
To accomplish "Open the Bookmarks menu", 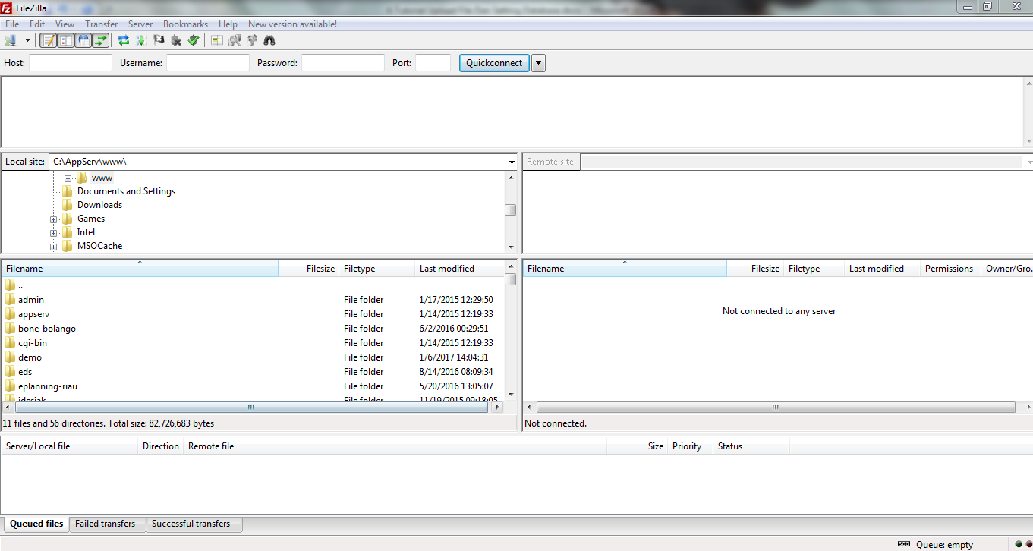I will 185,24.
